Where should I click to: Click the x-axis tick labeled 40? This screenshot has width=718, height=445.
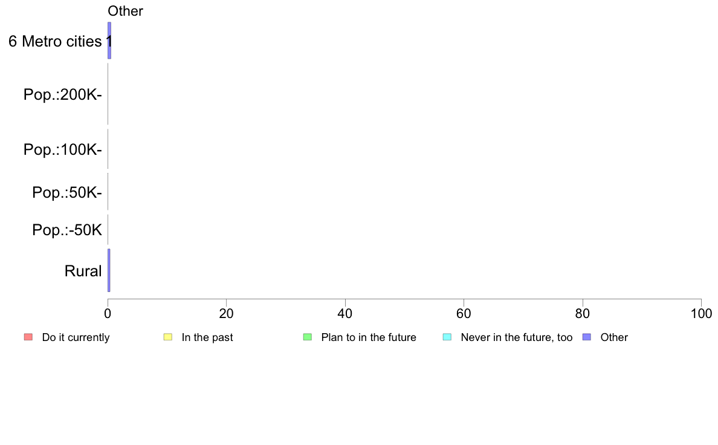345,313
